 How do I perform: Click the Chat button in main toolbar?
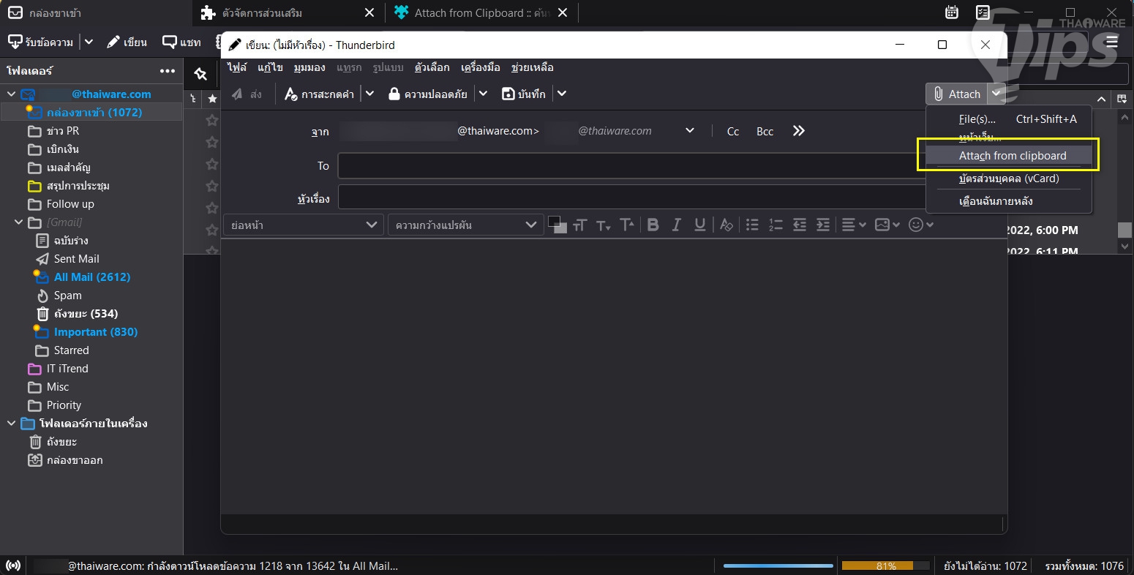181,42
